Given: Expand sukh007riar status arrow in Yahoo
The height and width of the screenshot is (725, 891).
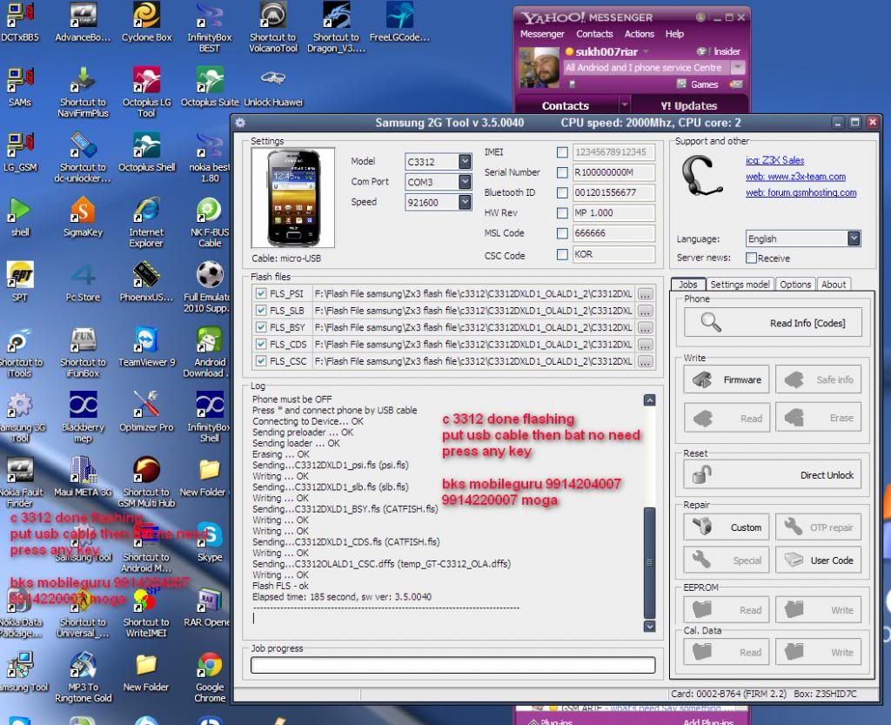Looking at the screenshot, I should [646, 51].
